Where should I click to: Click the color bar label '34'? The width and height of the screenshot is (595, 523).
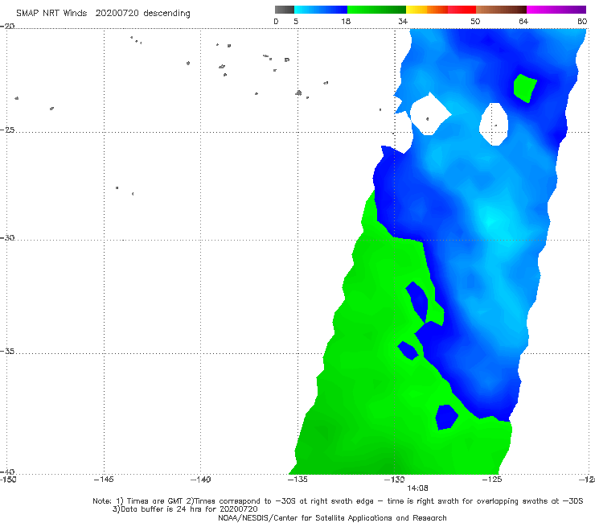pyautogui.click(x=403, y=21)
